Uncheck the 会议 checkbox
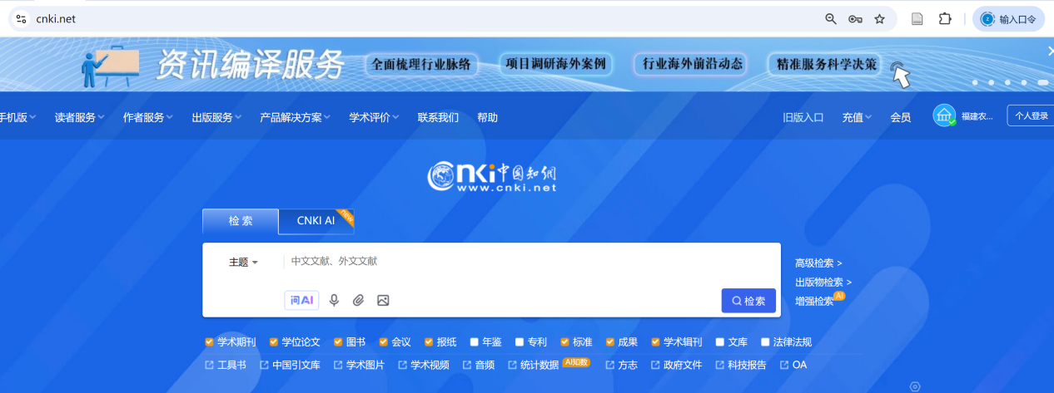This screenshot has height=393, width=1054. point(383,341)
